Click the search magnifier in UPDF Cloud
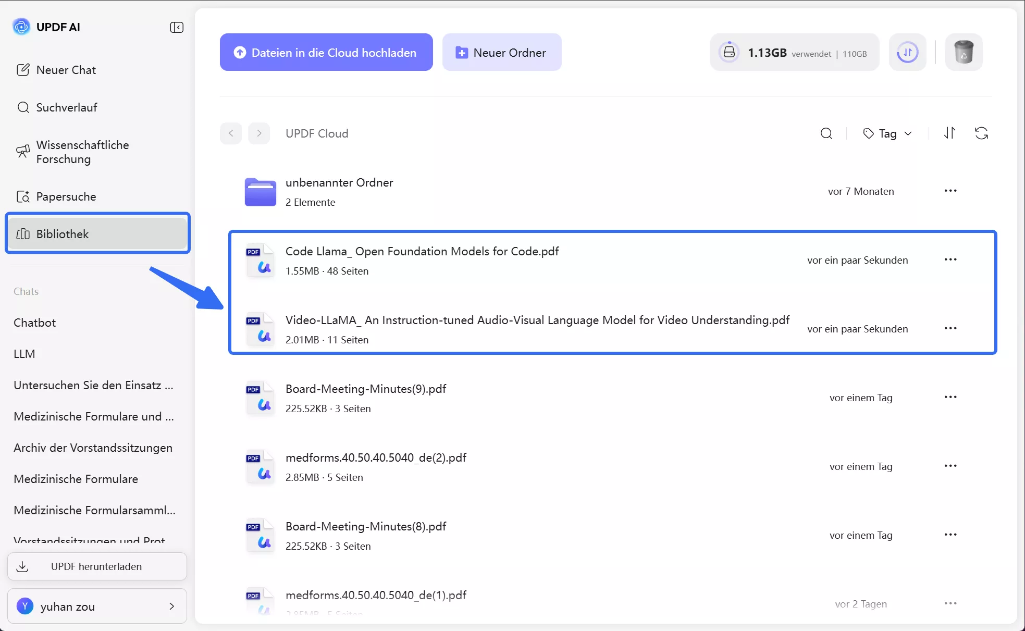 point(826,133)
